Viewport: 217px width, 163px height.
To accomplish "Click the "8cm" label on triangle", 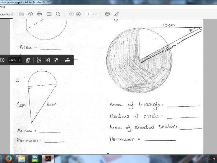I will 51,104.
